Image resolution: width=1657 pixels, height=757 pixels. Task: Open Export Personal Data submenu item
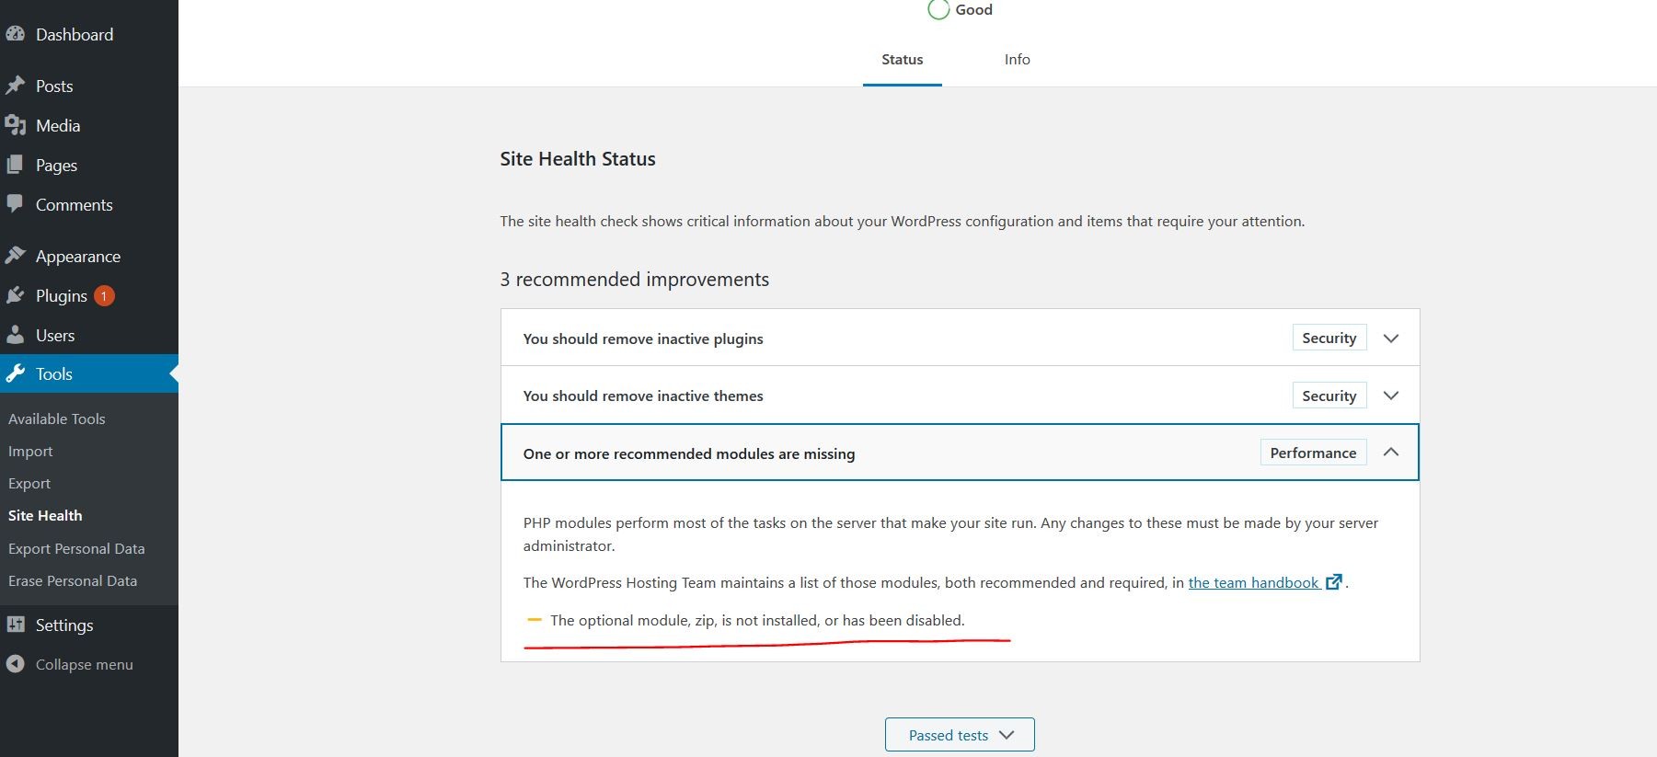tap(76, 548)
